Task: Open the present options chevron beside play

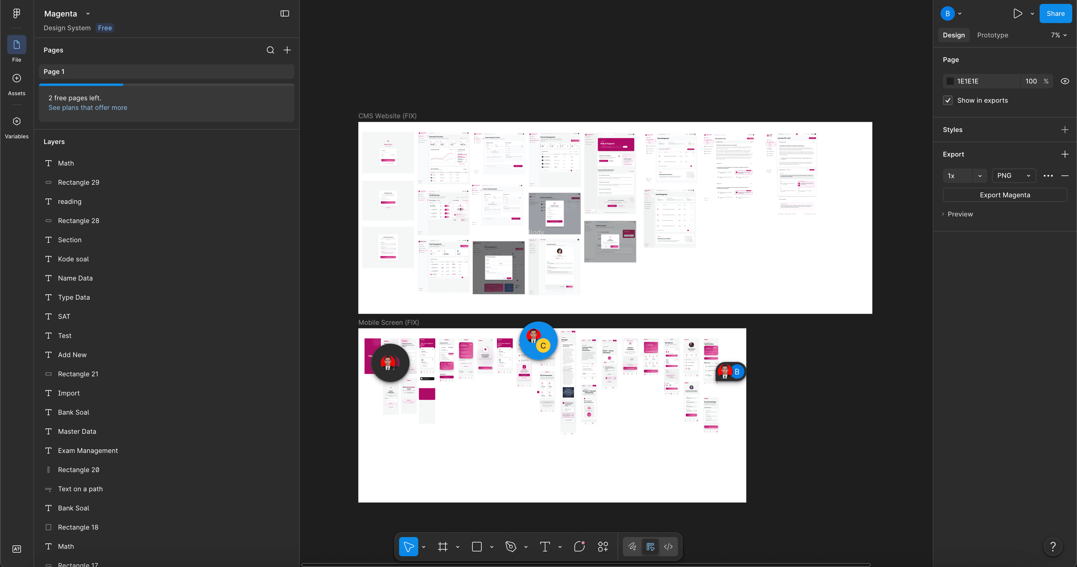Action: point(1032,14)
